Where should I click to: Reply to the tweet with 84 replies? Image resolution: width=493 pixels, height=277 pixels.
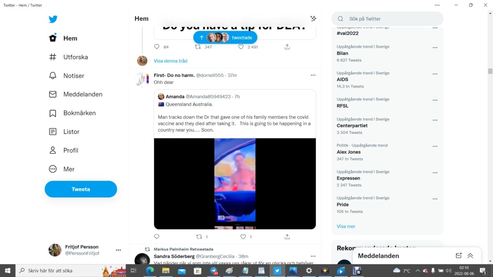pos(157,47)
